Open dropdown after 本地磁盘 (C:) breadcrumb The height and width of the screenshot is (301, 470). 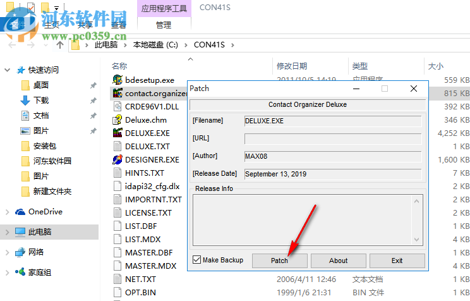(x=186, y=45)
